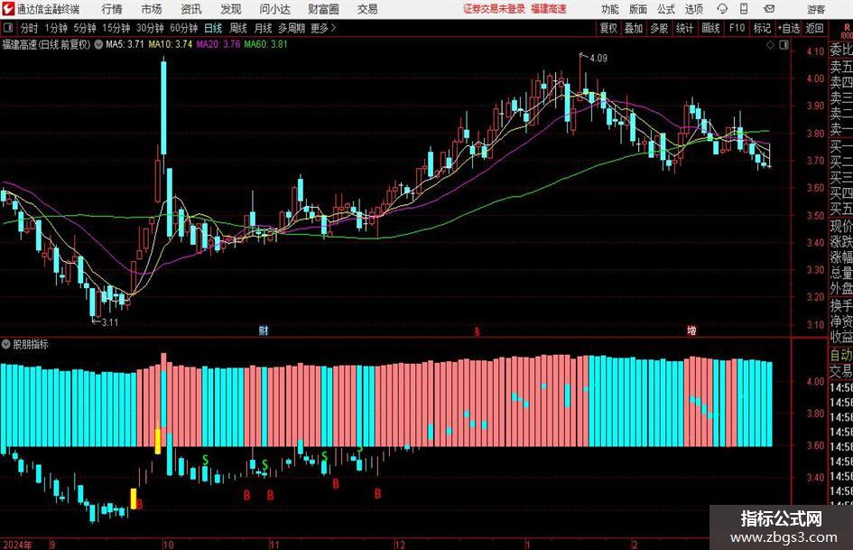The height and width of the screenshot is (550, 853).
Task: Click the 增 marker below the chart
Action: click(x=691, y=330)
